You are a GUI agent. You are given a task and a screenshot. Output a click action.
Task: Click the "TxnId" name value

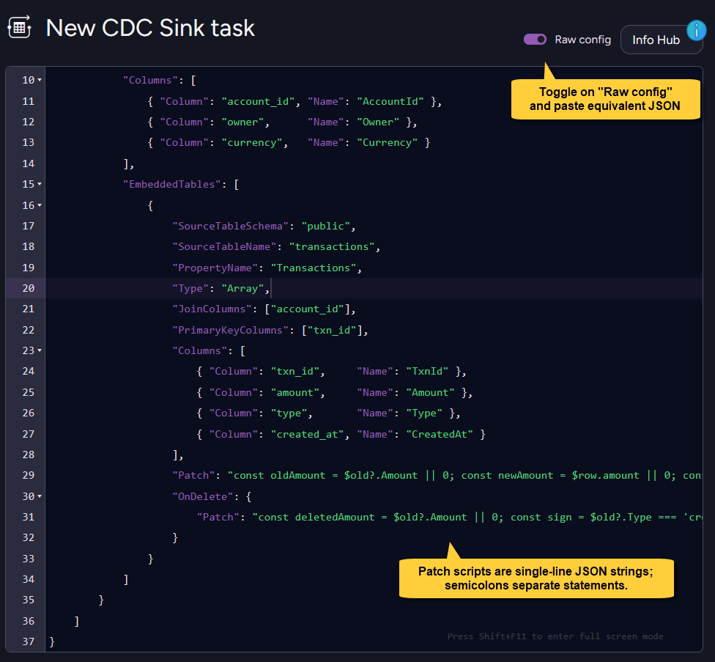click(x=427, y=372)
